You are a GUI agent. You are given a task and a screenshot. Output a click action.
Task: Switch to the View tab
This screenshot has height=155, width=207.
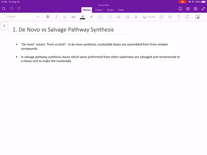pos(121,10)
